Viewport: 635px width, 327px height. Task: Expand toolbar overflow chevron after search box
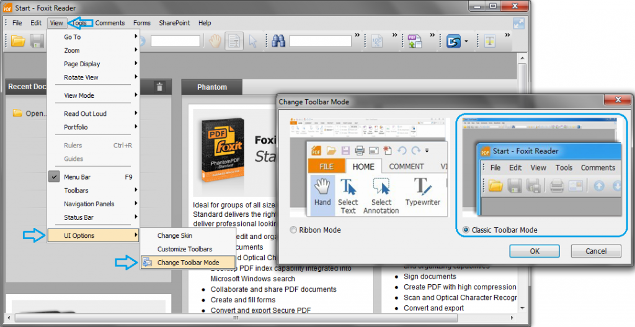(357, 35)
